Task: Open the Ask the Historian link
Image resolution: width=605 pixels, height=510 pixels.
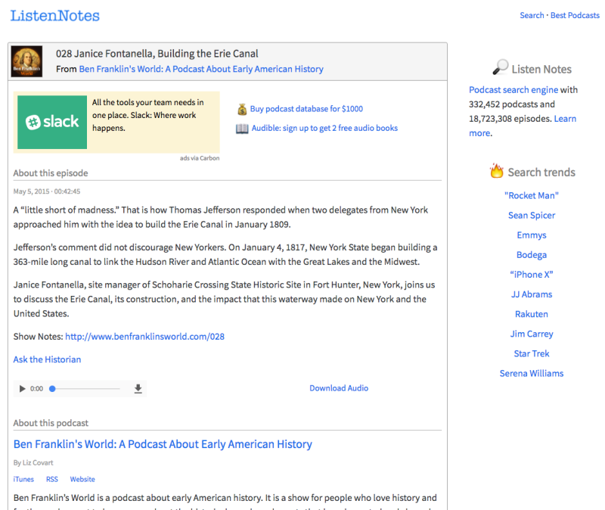Action: tap(47, 359)
